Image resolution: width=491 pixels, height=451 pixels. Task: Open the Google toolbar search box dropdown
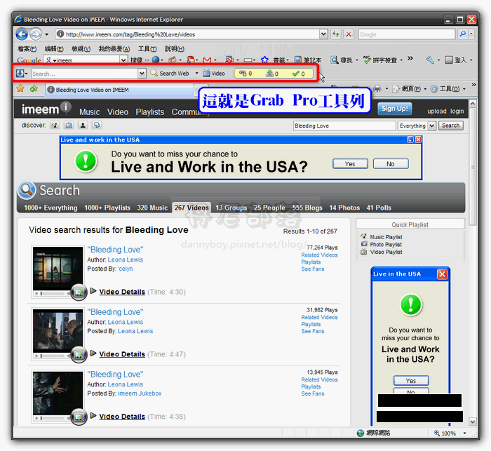(123, 60)
